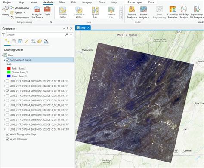Image resolution: width=204 pixels, height=168 pixels.
Task: Click the search magnifier in Contents
Action: point(67,34)
